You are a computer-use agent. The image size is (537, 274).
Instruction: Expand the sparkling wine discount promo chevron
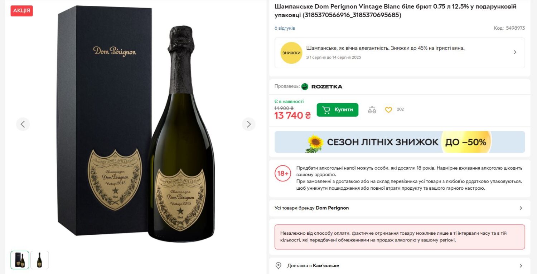pyautogui.click(x=515, y=52)
